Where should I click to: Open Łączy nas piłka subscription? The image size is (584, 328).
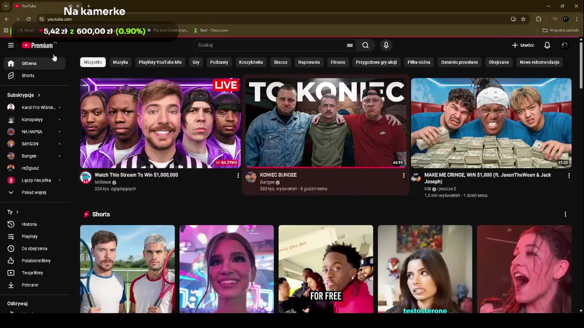(35, 180)
